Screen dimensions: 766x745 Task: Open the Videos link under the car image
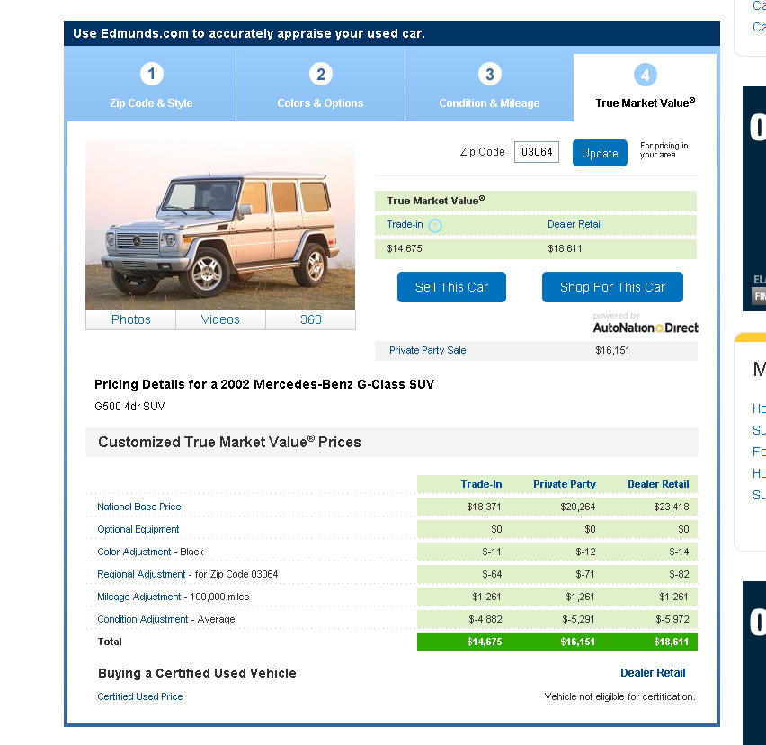[220, 319]
